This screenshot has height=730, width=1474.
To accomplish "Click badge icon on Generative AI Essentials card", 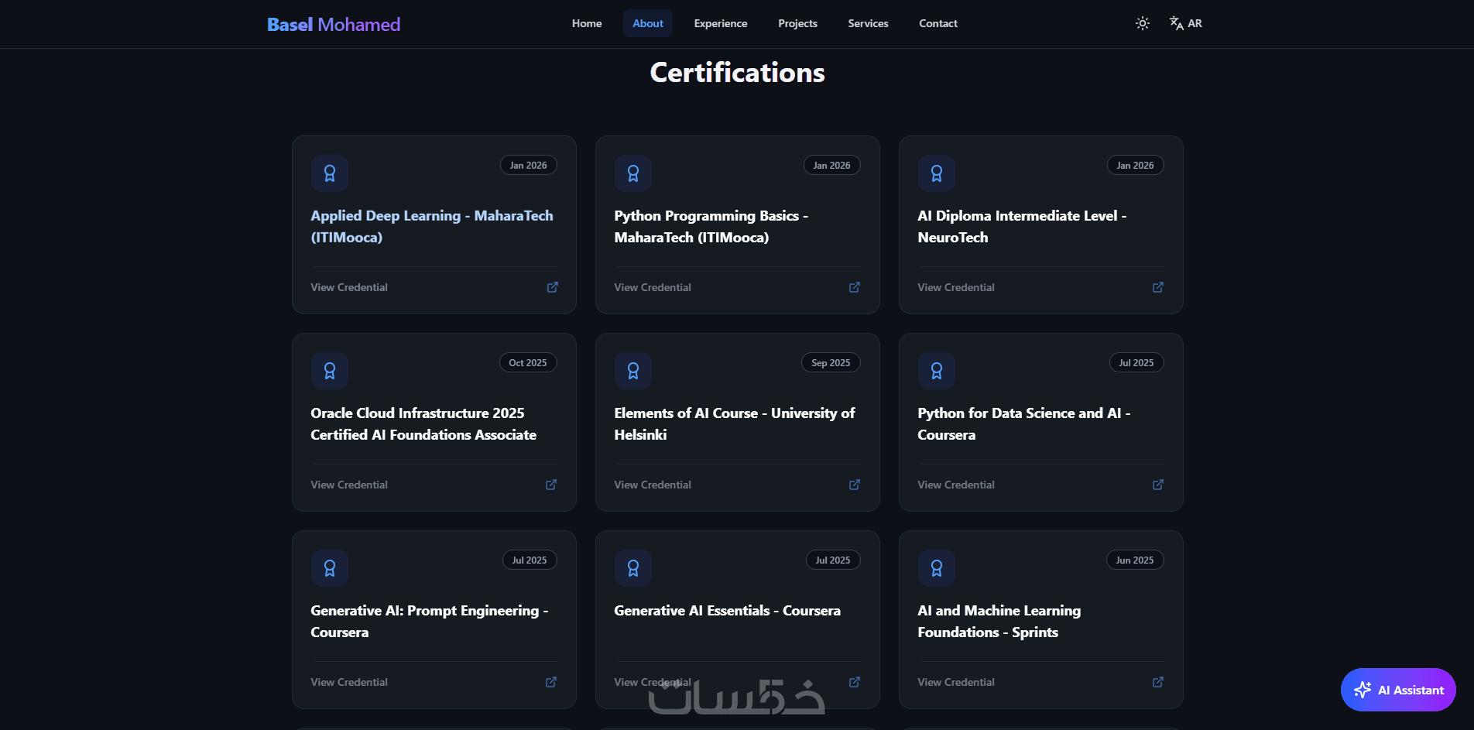I will 633,568.
